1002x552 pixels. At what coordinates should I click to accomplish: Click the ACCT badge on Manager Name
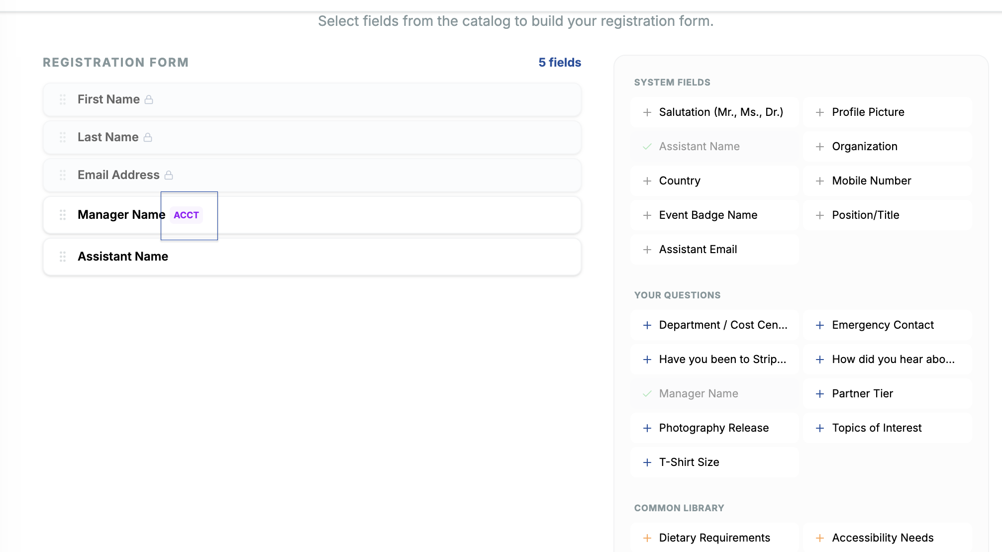click(186, 215)
